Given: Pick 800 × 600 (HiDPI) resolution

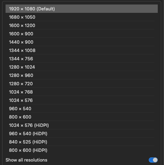Looking at the screenshot, I should pyautogui.click(x=81, y=150).
